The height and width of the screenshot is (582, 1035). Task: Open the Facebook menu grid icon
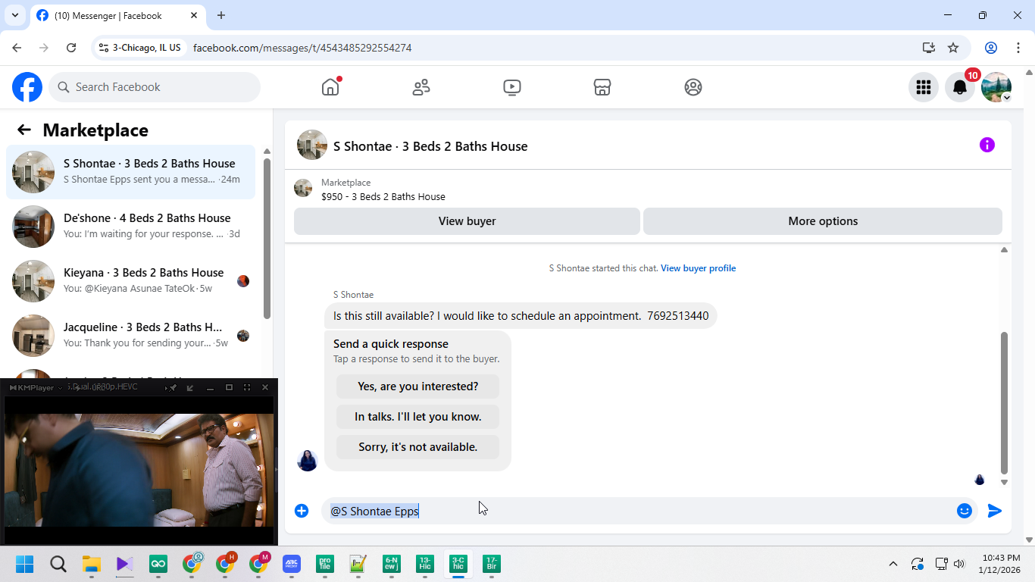click(x=923, y=87)
